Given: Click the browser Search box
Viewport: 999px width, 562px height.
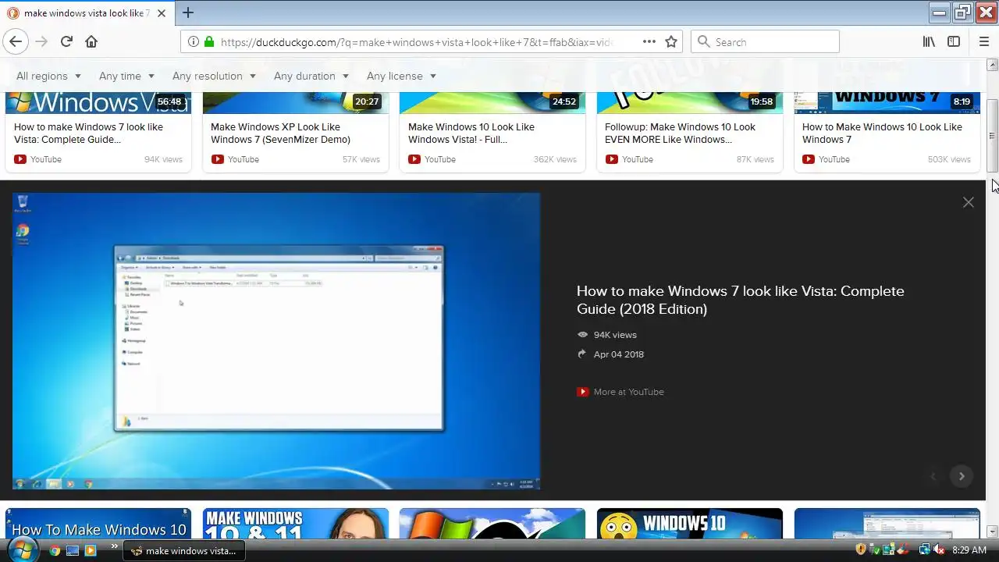Looking at the screenshot, I should [765, 41].
